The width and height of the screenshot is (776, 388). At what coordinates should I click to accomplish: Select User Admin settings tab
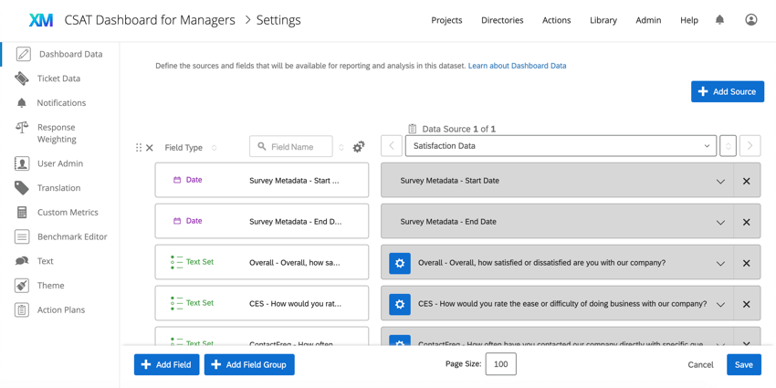tap(60, 163)
